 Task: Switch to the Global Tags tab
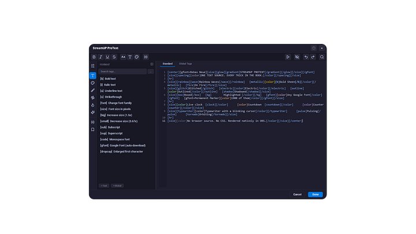point(185,64)
